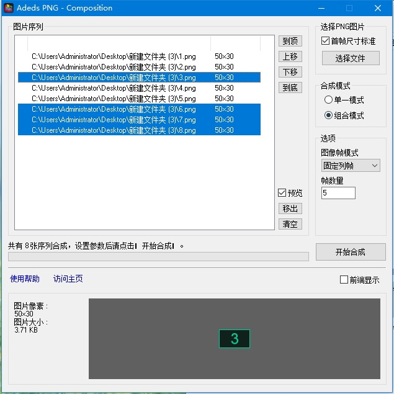The image size is (394, 394).
Task: Open the 访问主页 homepage link
Action: tap(68, 279)
